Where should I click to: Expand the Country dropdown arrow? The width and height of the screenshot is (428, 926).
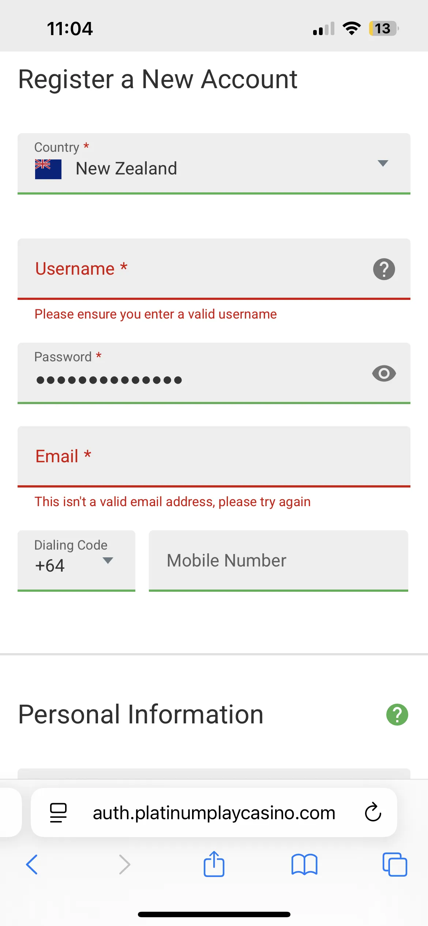383,163
